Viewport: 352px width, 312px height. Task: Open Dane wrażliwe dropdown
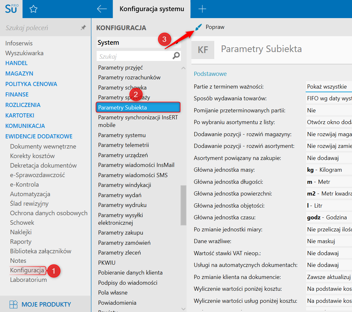(x=329, y=241)
